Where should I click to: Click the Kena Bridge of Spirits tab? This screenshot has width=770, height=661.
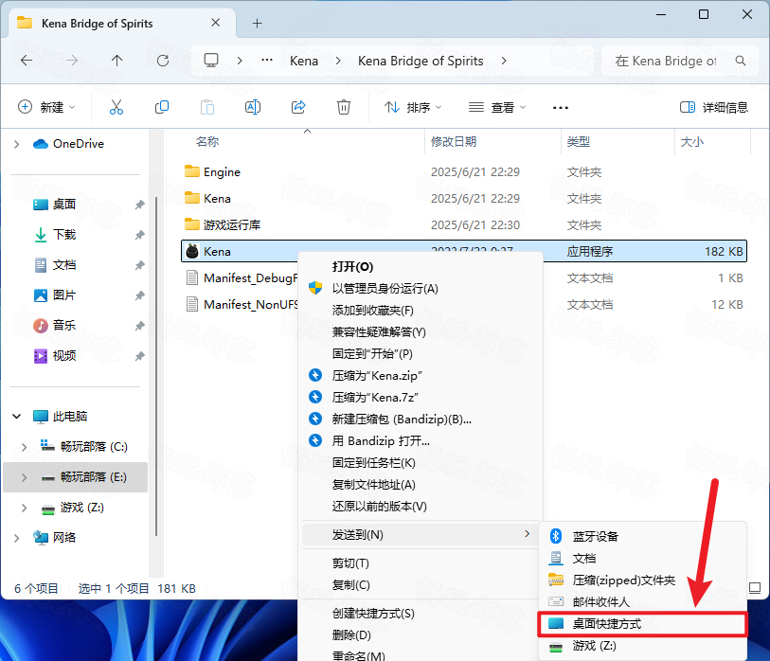click(x=122, y=23)
